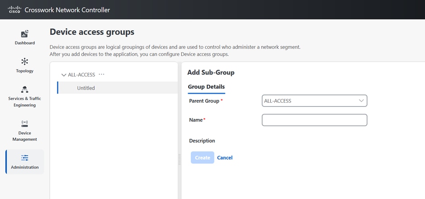The image size is (425, 199).
Task: Open the Parent Group dropdown
Action: pos(314,100)
